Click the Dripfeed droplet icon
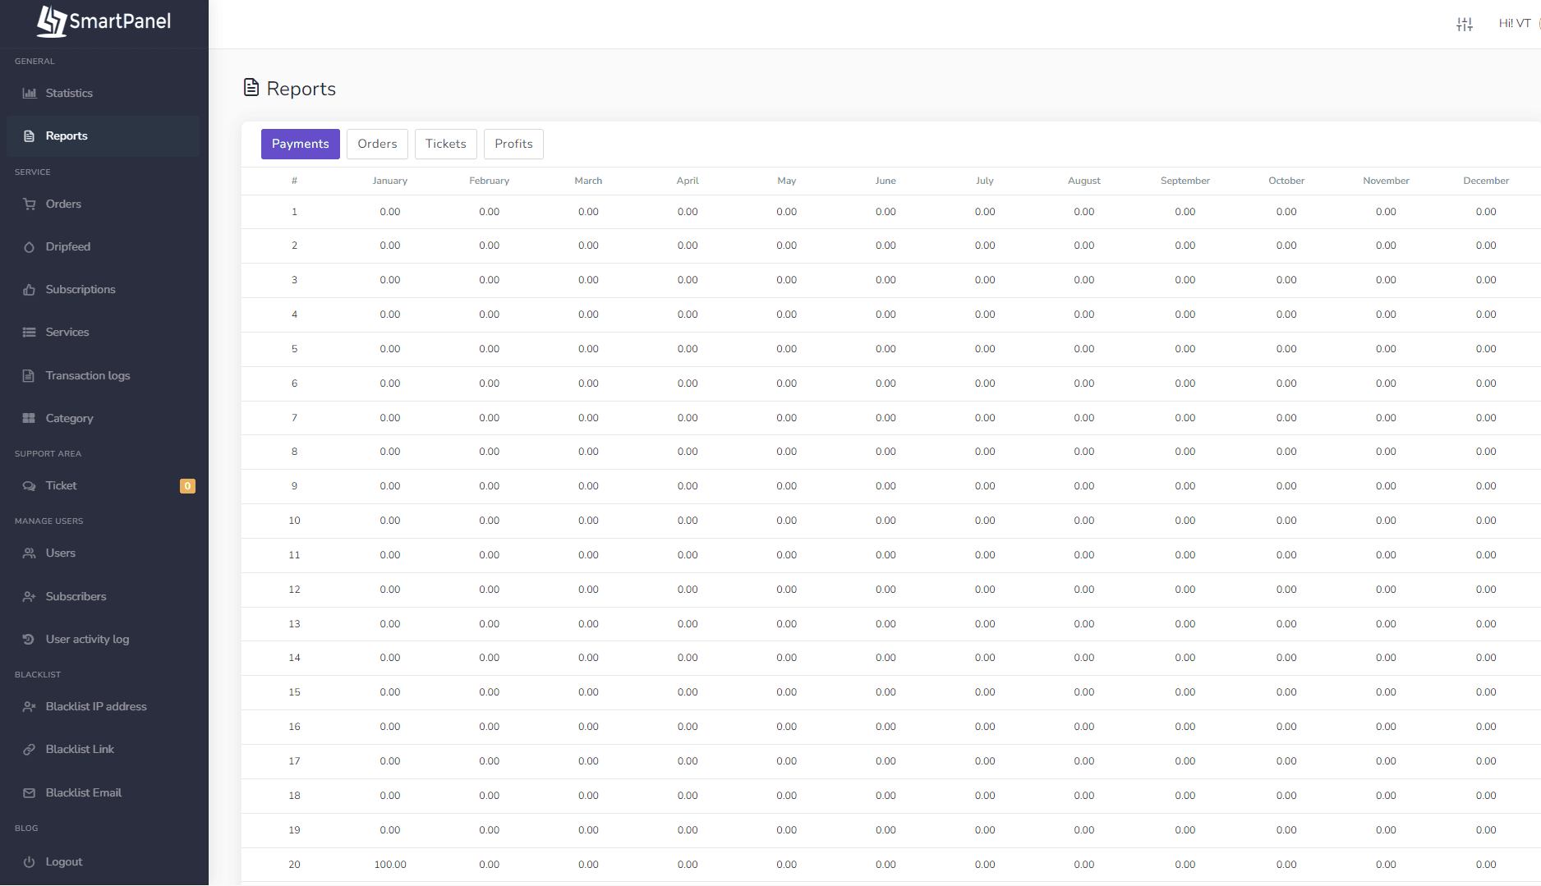 (x=30, y=247)
